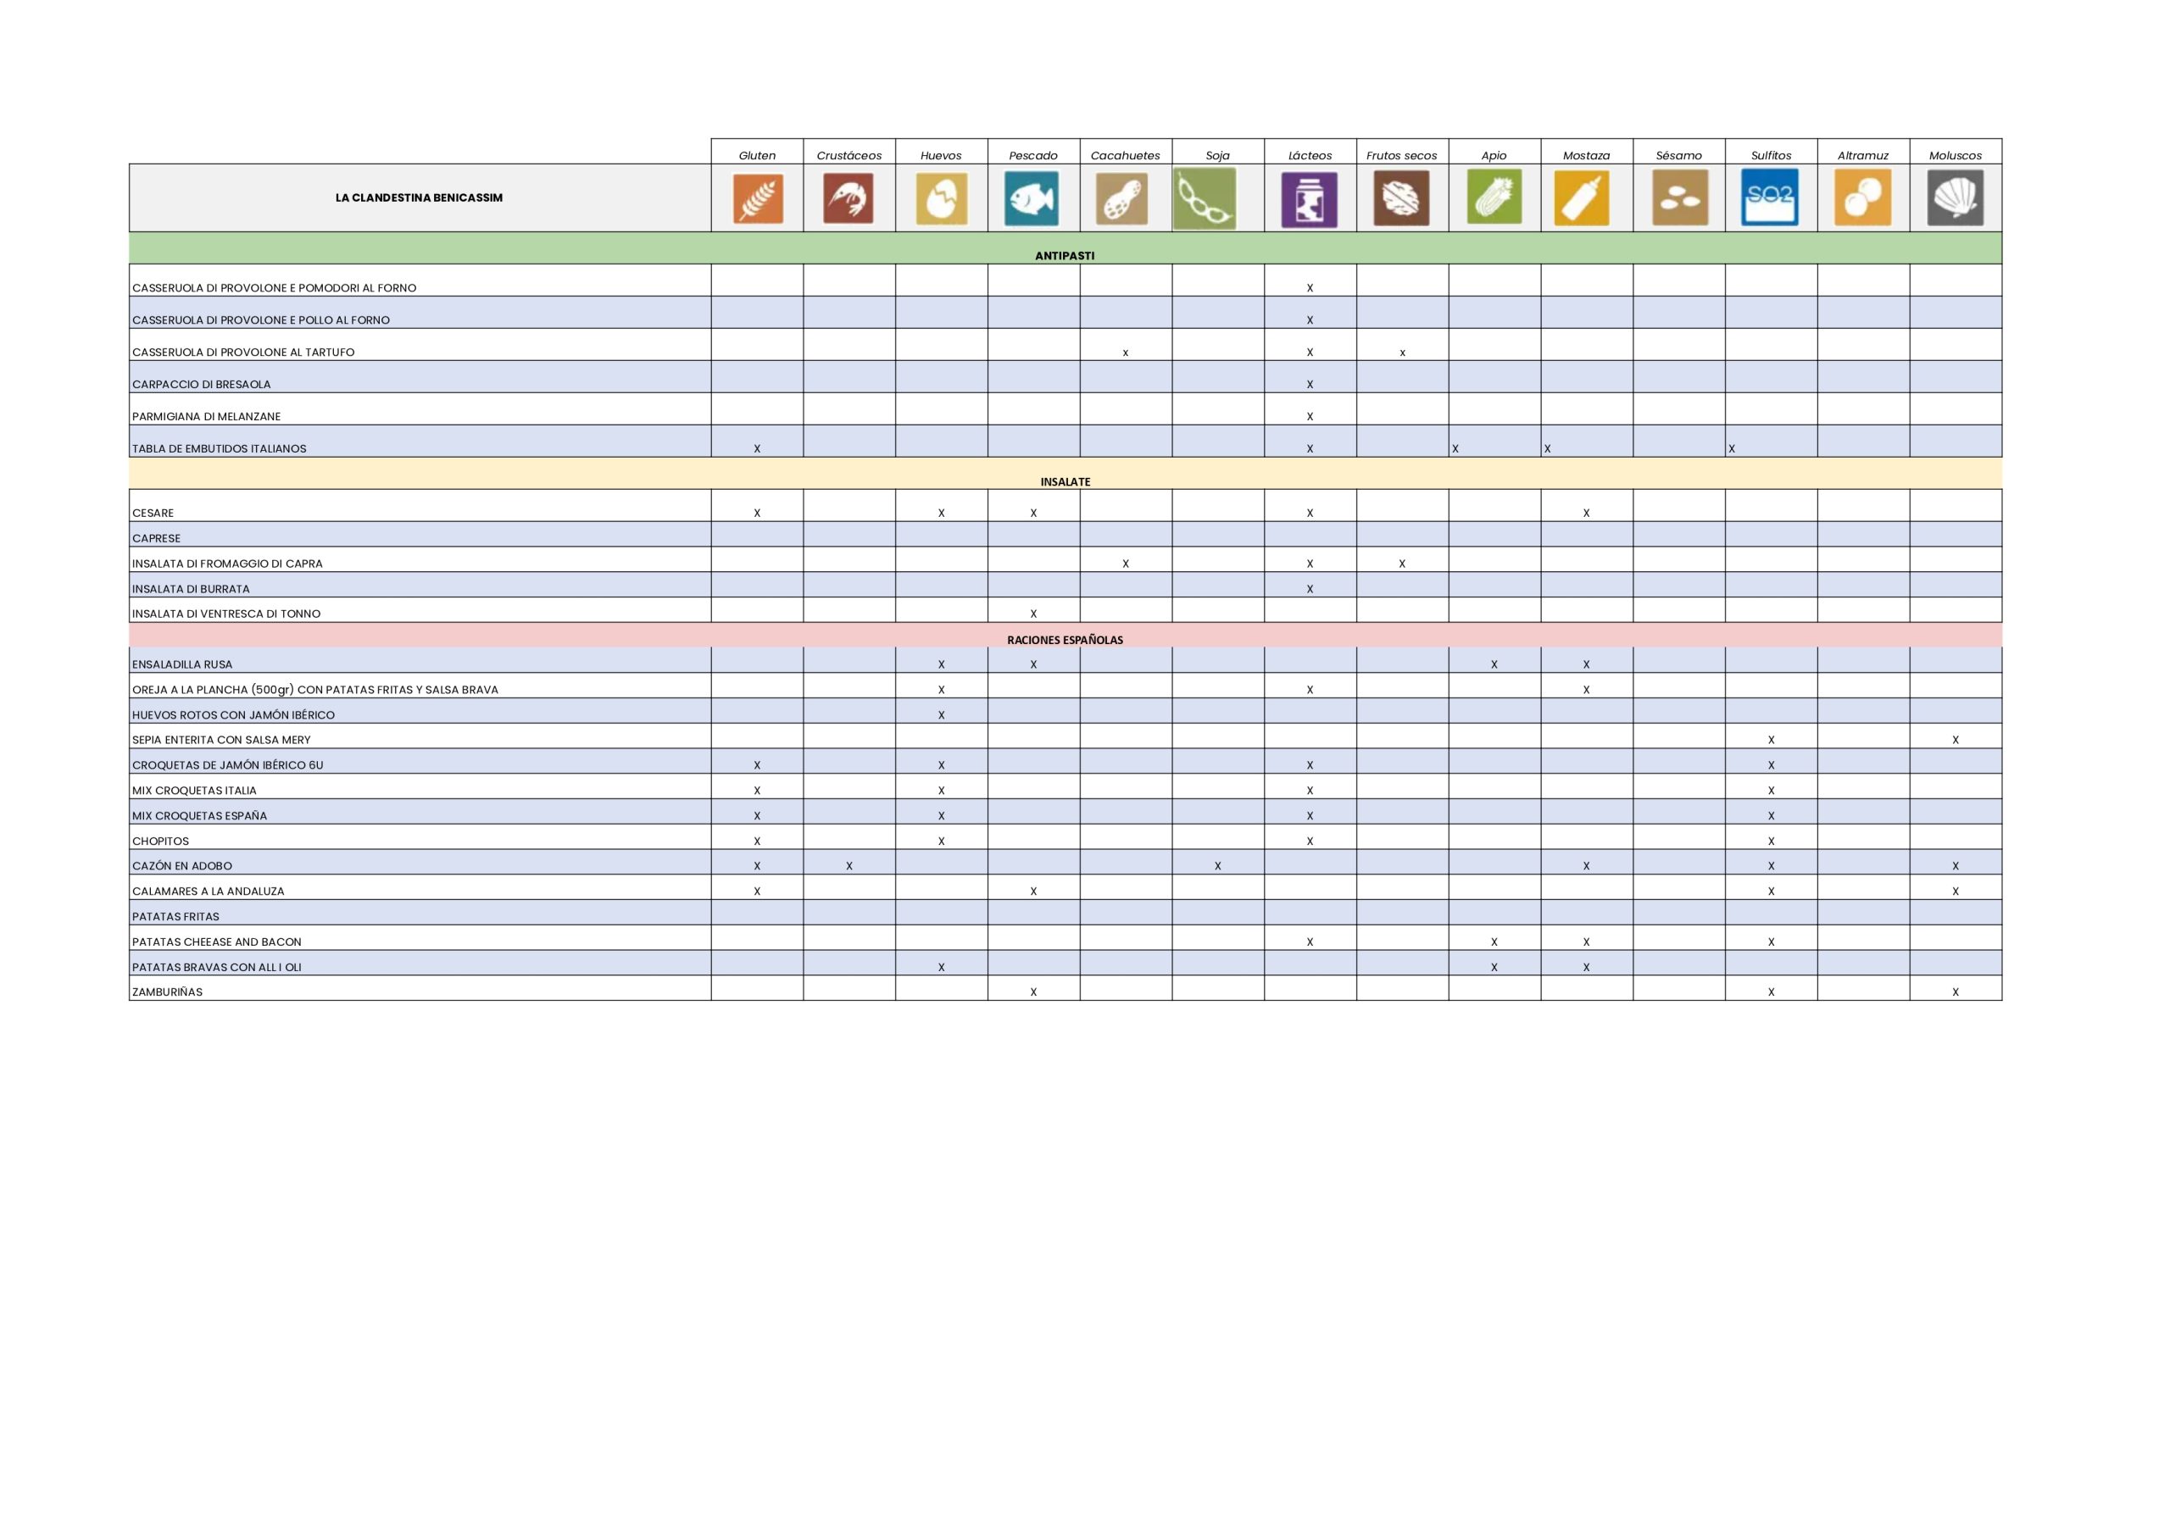Click the Cacahuetes peanut icon
The width and height of the screenshot is (2170, 1533).
coord(1121,198)
